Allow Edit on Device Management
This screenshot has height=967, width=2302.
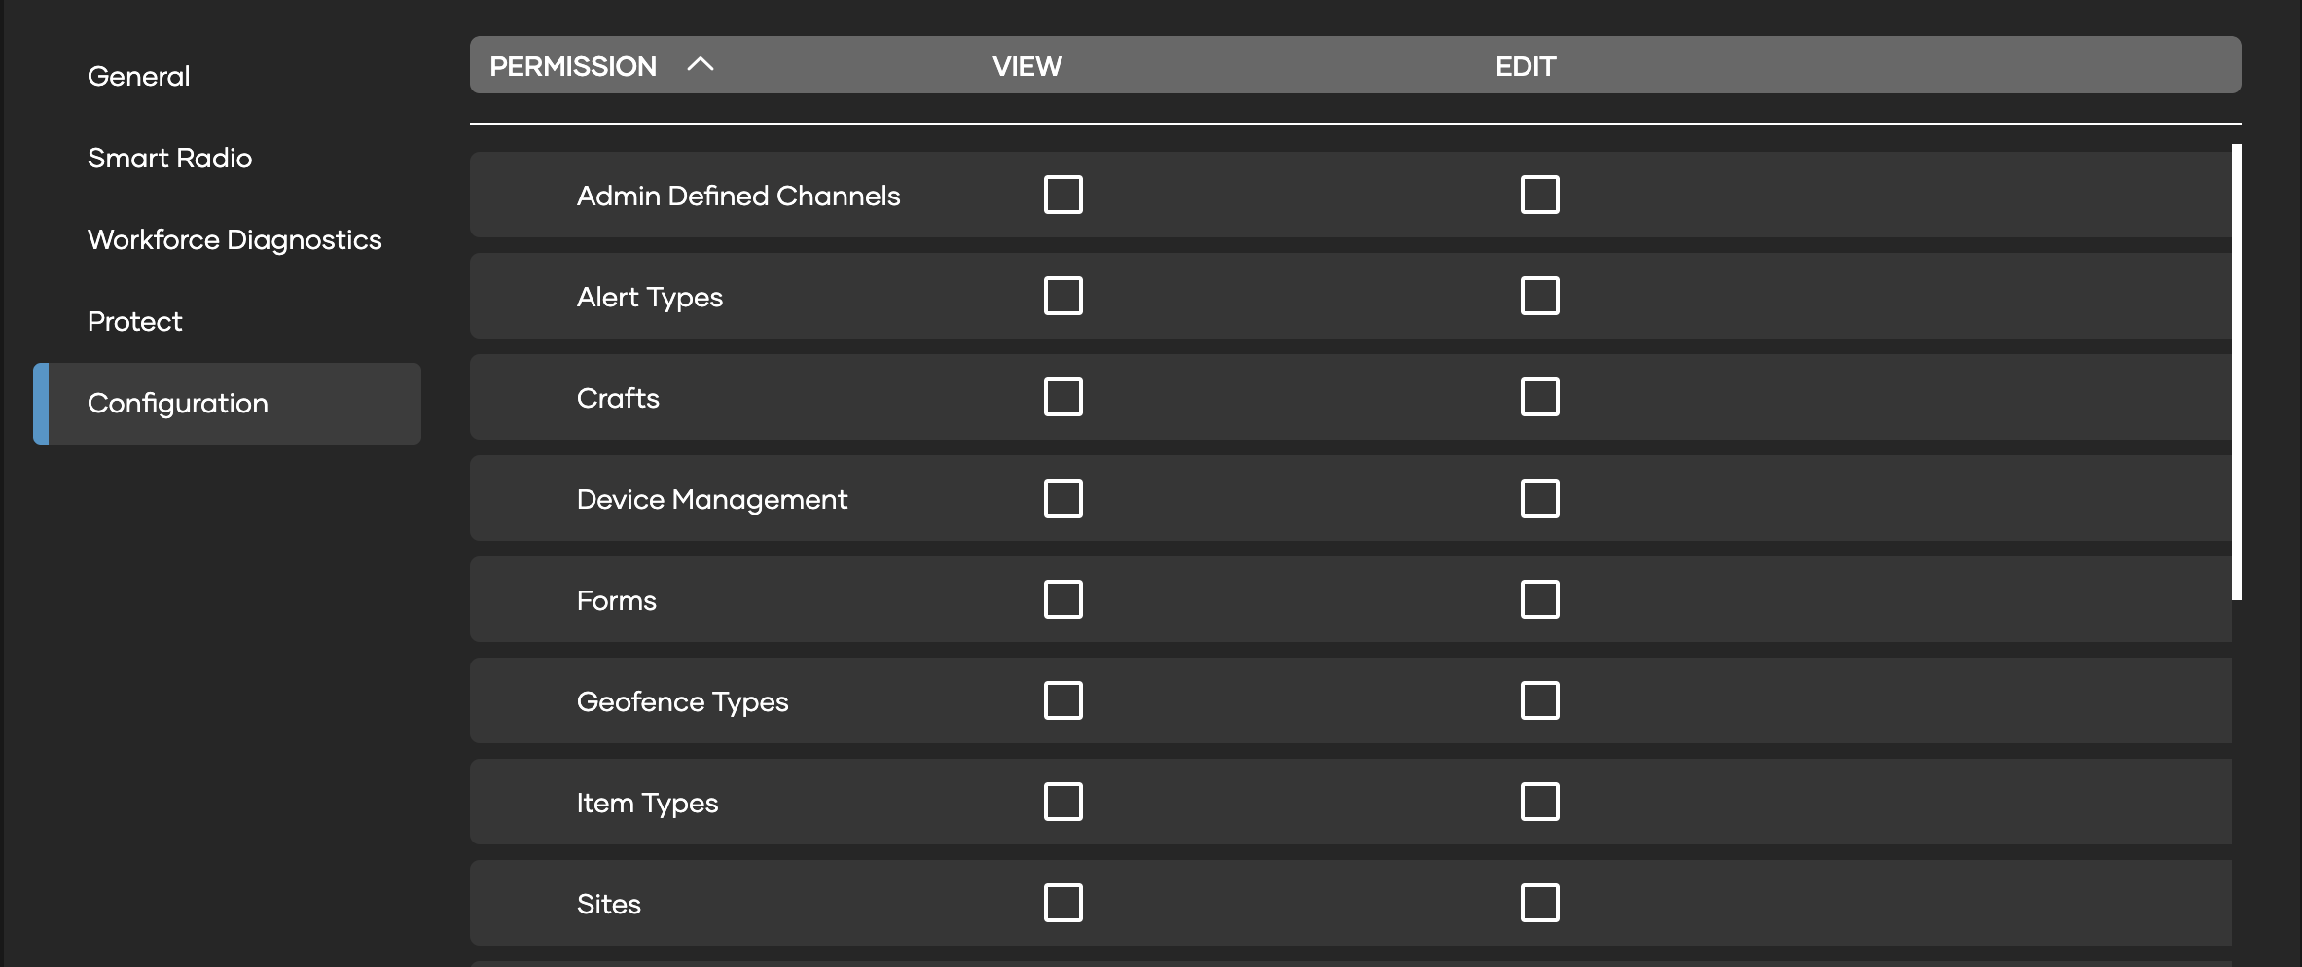(x=1539, y=498)
